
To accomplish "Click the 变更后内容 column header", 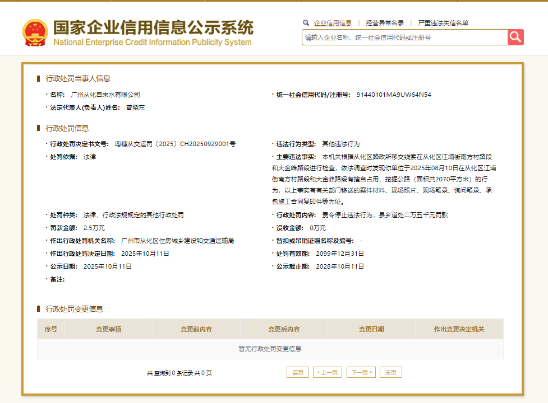I will [284, 329].
